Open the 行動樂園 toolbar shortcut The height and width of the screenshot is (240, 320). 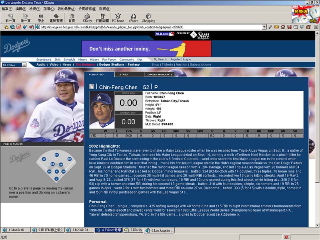(102, 18)
